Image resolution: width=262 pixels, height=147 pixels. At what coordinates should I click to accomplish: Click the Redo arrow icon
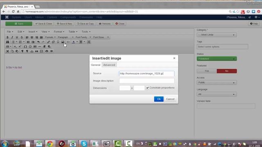tap(43, 42)
